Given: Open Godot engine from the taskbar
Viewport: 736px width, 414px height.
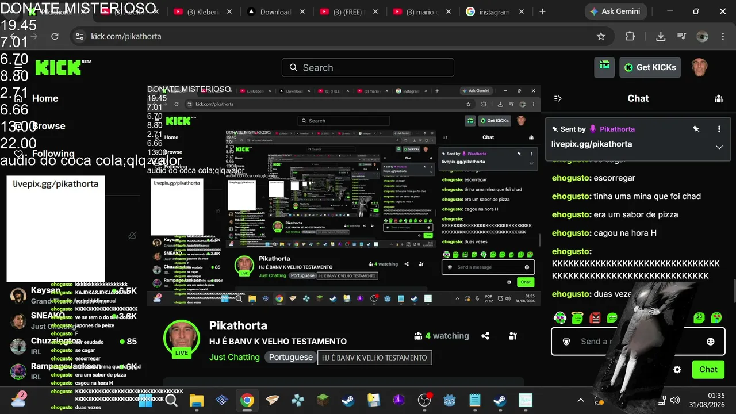Looking at the screenshot, I should point(450,400).
